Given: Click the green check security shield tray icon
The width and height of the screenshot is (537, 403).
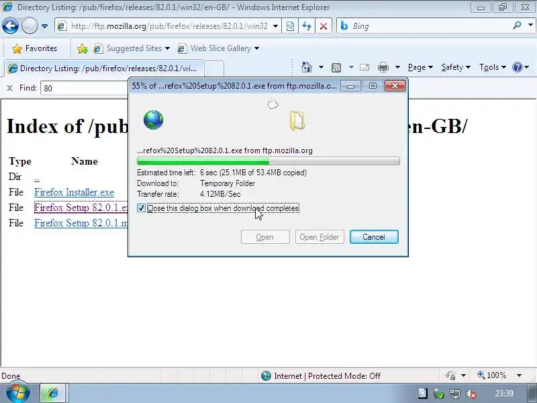Looking at the screenshot, I should point(439,394).
